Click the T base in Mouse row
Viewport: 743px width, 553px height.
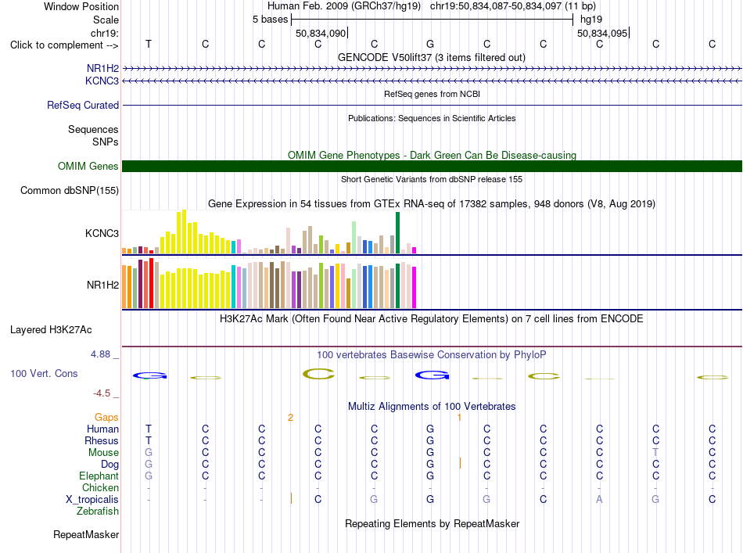655,453
